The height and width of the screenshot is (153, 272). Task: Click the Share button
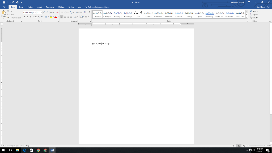260,7
